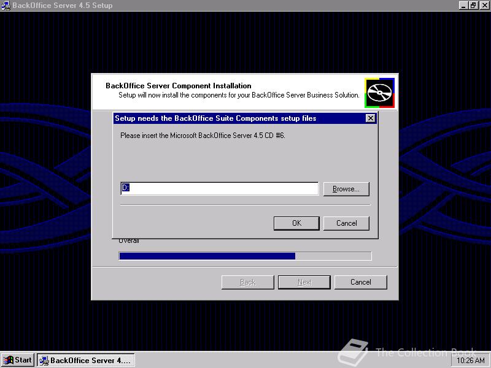
Task: Click the 'Please insert the Microsoft BackOffice Server' message
Action: (x=203, y=136)
